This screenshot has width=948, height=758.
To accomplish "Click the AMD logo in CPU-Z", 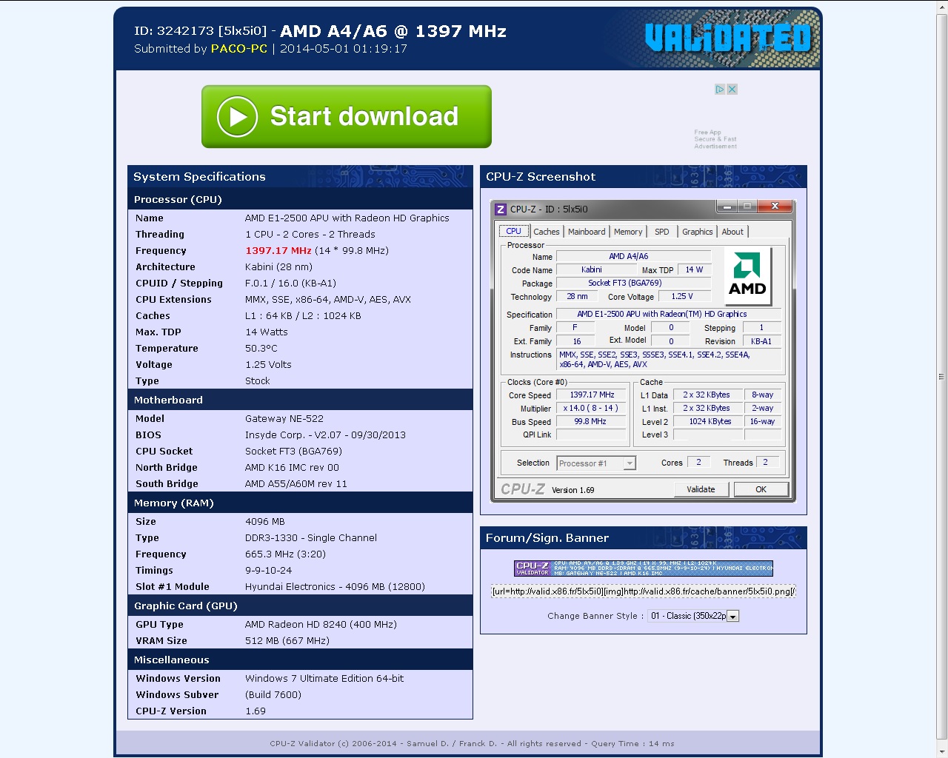I will click(747, 275).
